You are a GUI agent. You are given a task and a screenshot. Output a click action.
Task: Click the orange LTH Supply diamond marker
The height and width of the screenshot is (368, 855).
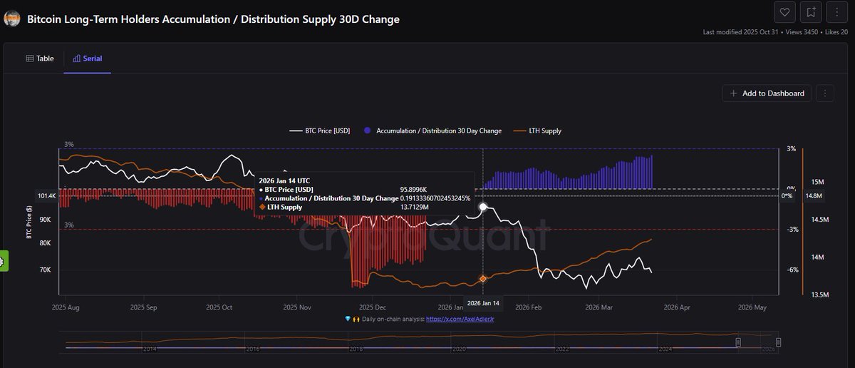(x=483, y=279)
